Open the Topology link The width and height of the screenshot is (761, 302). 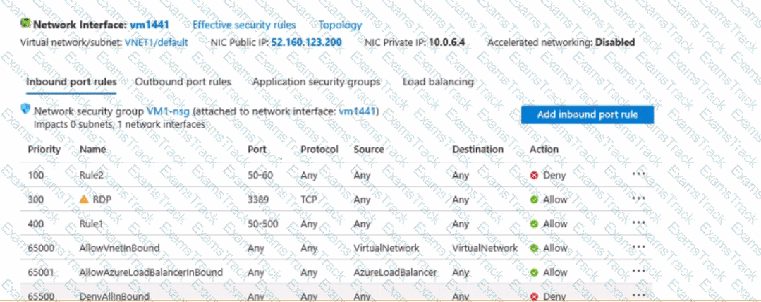[x=340, y=25]
